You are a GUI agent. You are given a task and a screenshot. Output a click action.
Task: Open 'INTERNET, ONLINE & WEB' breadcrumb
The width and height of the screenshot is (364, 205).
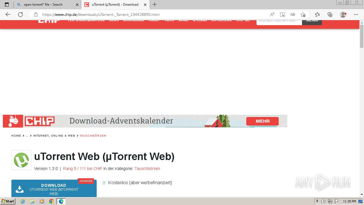click(x=54, y=136)
